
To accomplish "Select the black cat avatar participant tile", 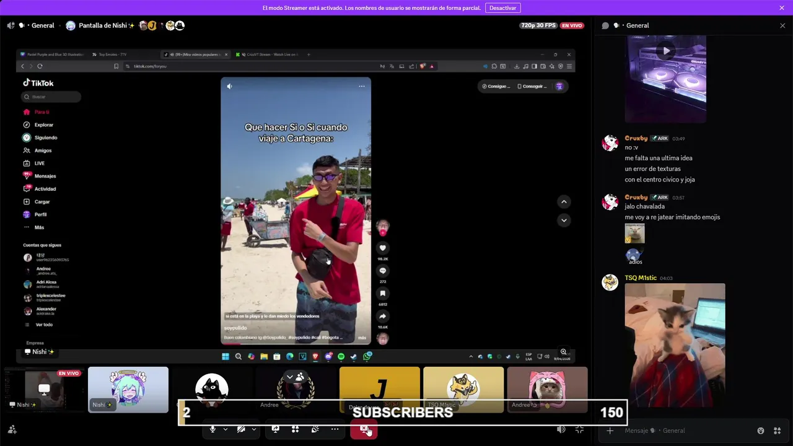I will coord(212,390).
